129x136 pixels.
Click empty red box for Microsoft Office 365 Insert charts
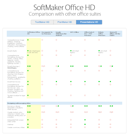[110, 51]
